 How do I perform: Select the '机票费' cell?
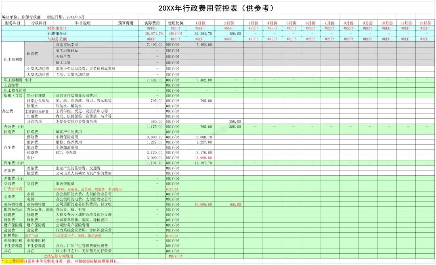coord(39,173)
